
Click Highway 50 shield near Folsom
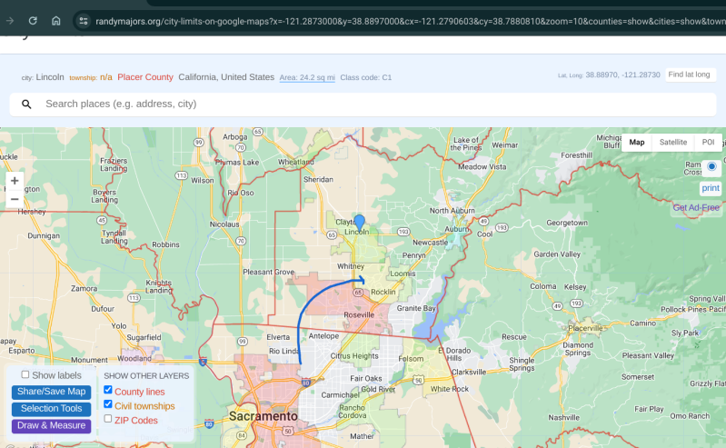coord(419,381)
